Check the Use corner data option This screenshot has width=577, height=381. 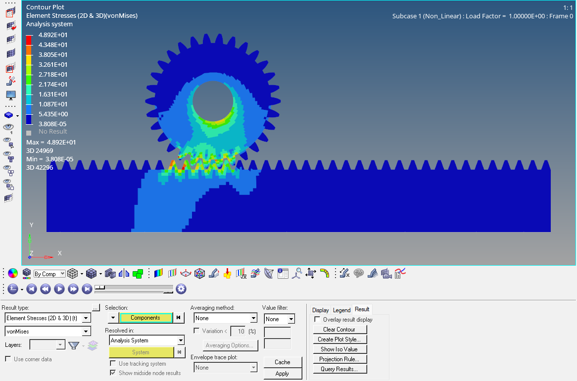click(x=8, y=359)
